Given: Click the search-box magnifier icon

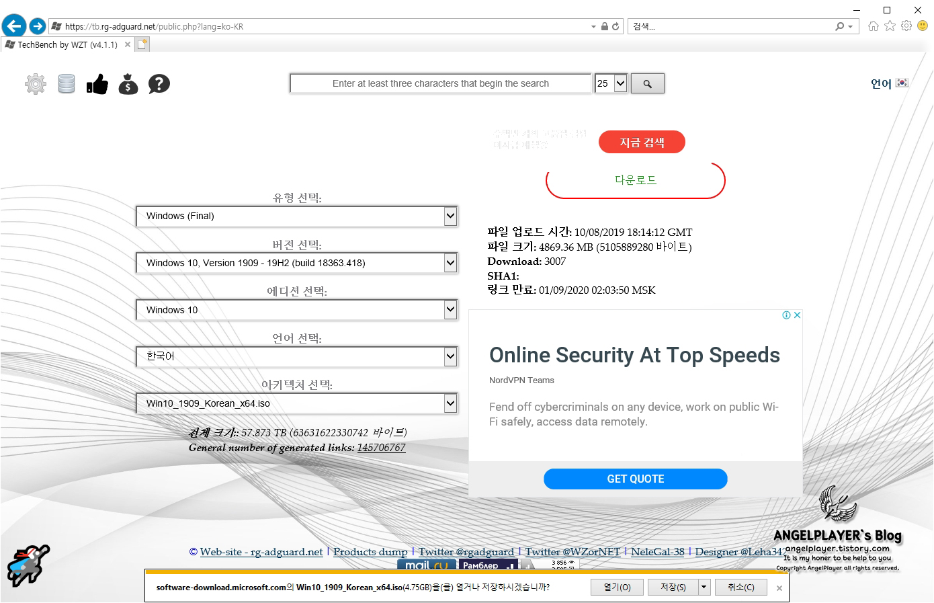Looking at the screenshot, I should click(840, 27).
